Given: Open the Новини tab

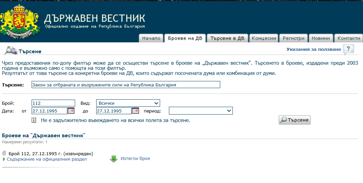Looking at the screenshot, I should coord(321,38).
